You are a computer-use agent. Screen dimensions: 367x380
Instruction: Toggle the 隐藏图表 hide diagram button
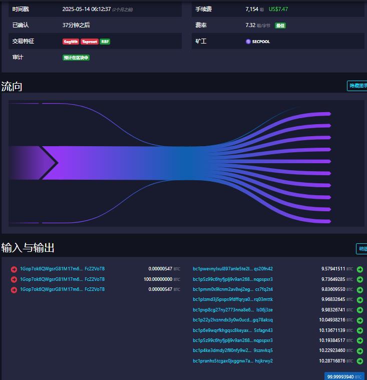pos(357,86)
